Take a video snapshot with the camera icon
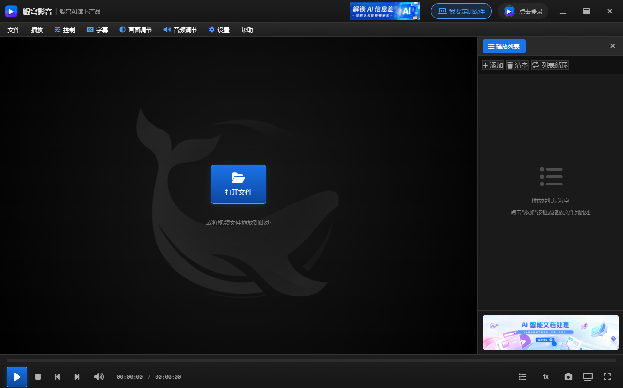 coord(568,376)
